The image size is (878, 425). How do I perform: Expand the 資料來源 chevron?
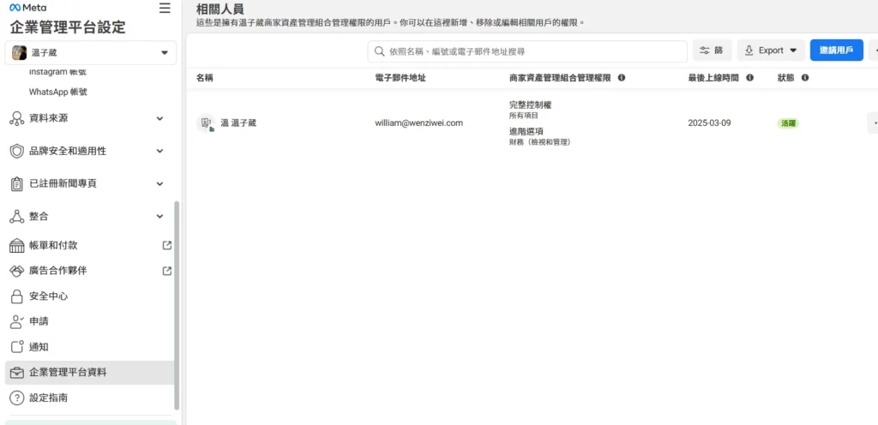(x=159, y=118)
